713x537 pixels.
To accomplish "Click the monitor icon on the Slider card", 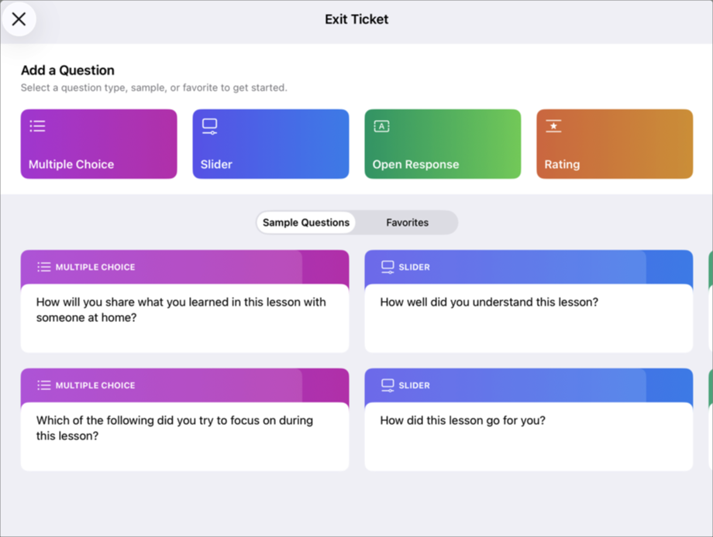I will [x=208, y=125].
